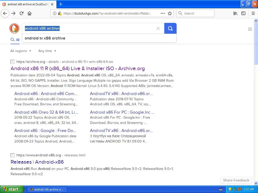Viewport: 258px width, 193px height.
Task: Open Android x86 11 R Live & Installer ISO result
Action: [78, 68]
